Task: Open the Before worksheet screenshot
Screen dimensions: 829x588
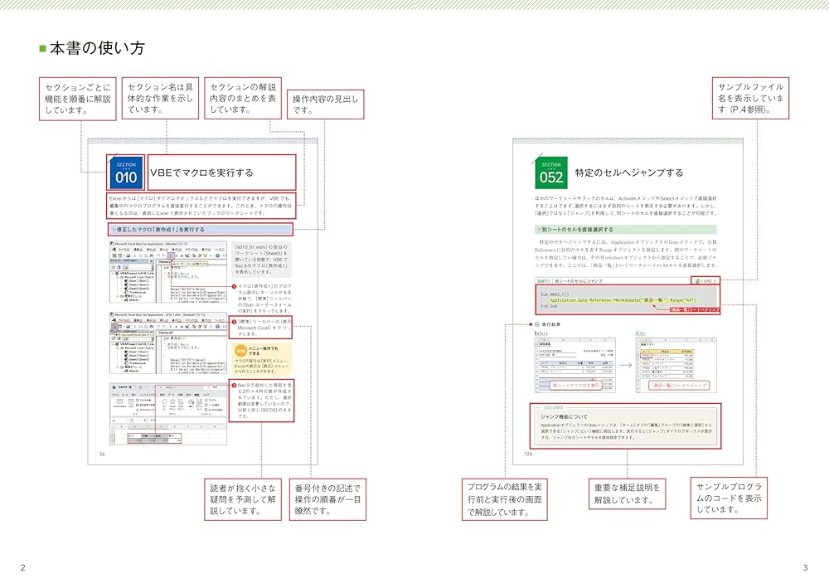Action: 575,365
